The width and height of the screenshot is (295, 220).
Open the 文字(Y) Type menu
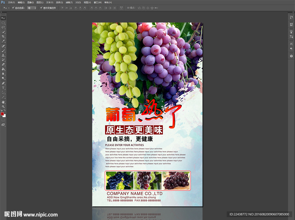50,2
